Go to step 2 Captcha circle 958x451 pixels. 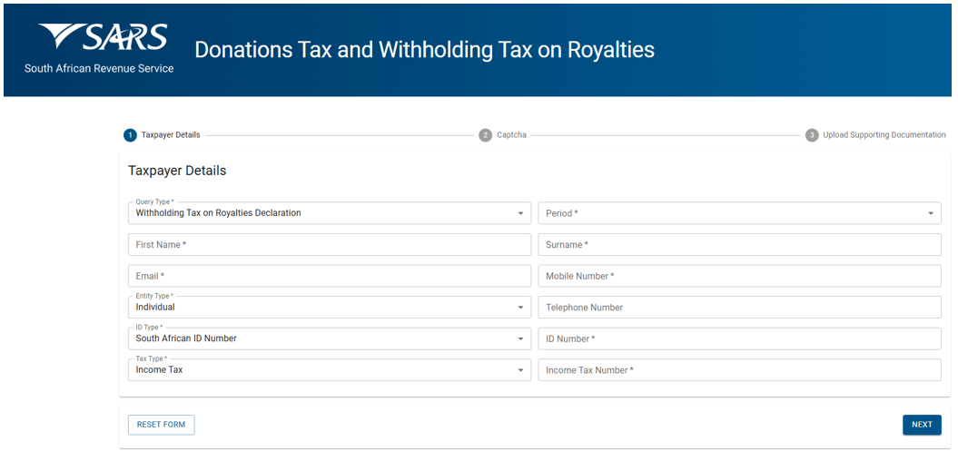(485, 135)
